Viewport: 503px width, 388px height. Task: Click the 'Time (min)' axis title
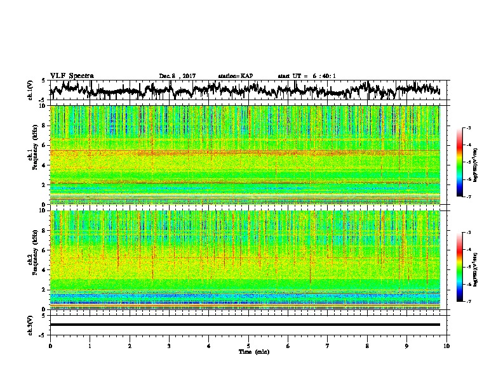[254, 352]
